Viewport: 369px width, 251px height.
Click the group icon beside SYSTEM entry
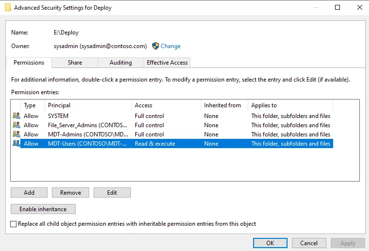click(16, 116)
